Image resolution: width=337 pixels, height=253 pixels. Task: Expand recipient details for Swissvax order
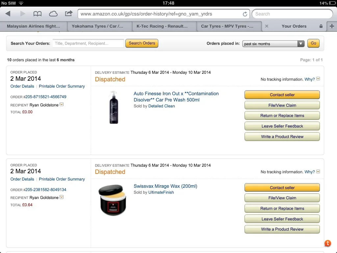pos(62,197)
